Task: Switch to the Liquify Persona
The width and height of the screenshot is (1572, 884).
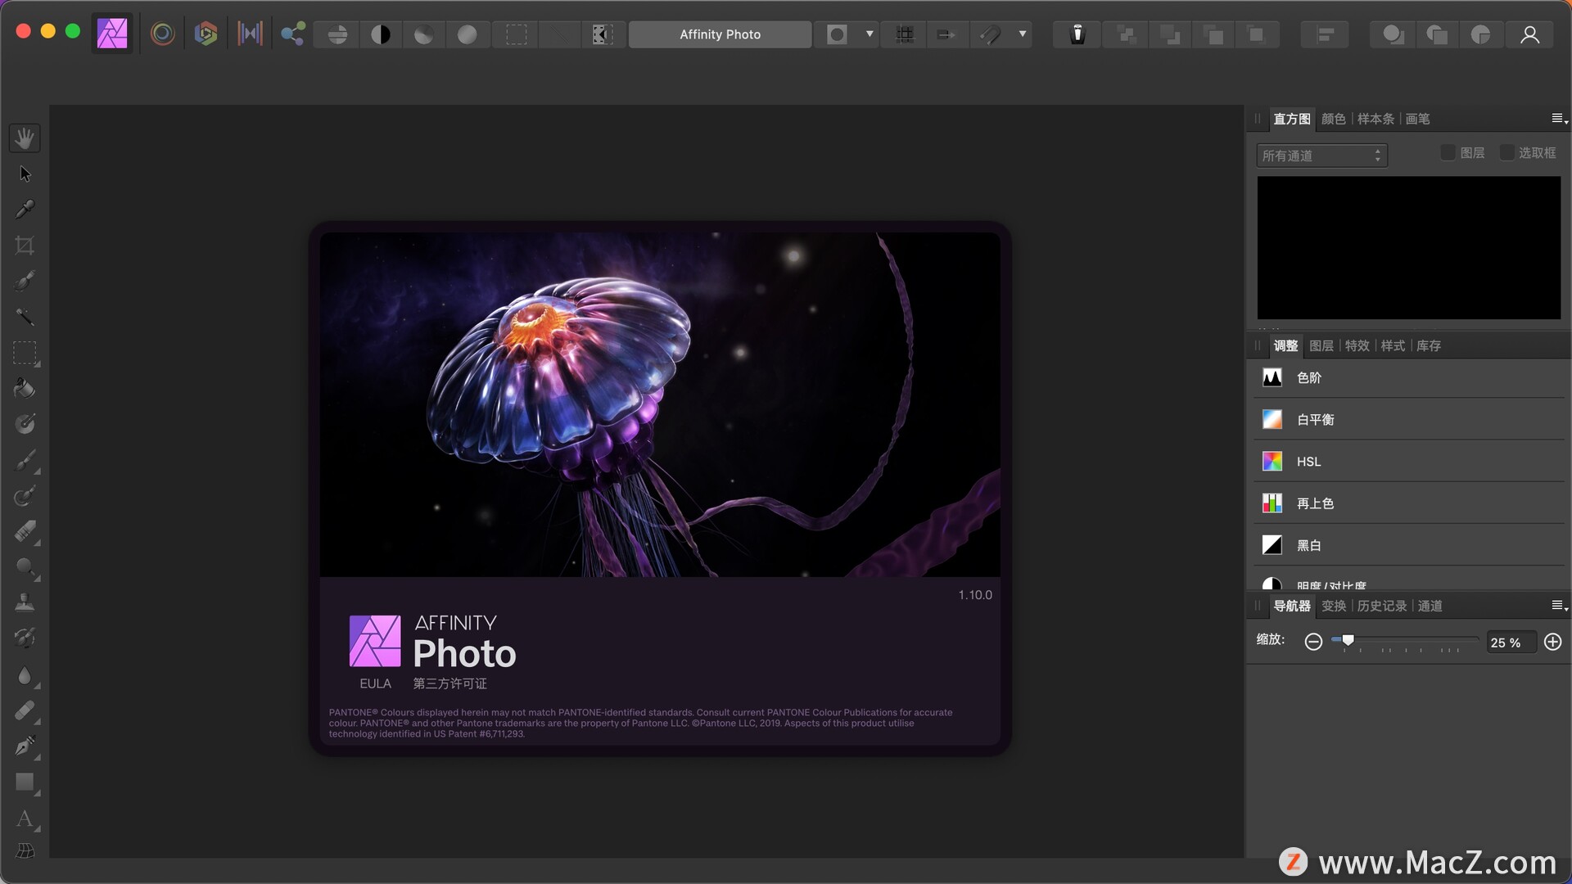Action: [163, 34]
